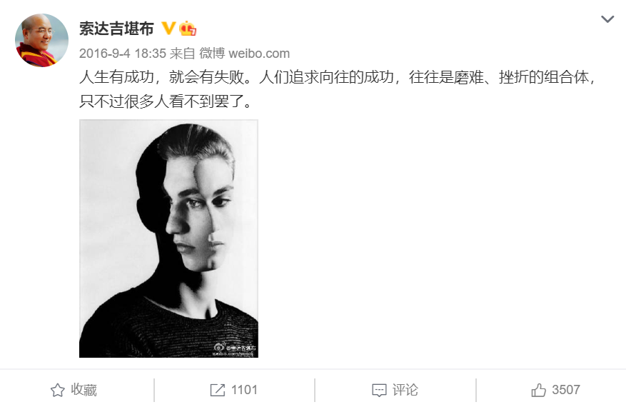Click the 微博 weibo.com source link

244,53
